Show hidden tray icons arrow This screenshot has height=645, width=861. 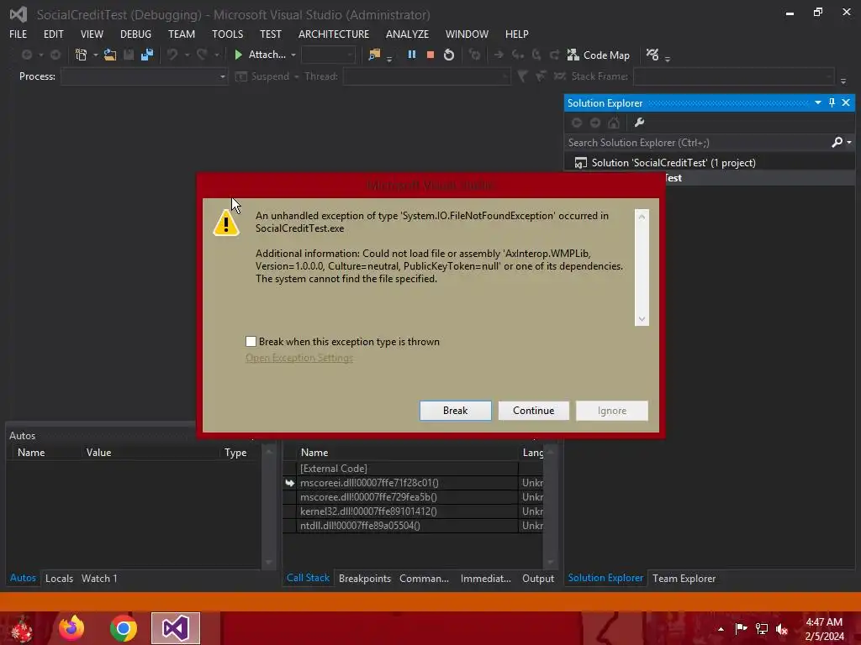[x=721, y=629]
